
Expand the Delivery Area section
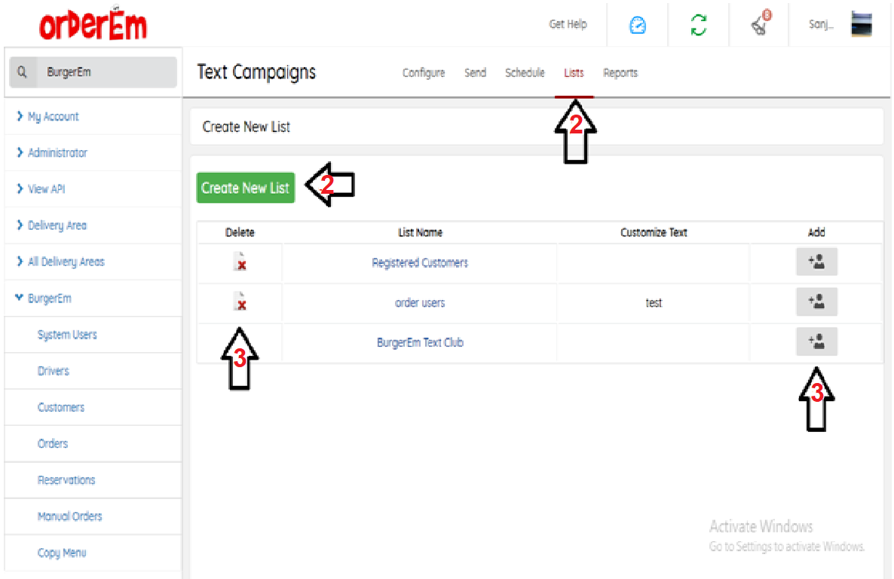(x=57, y=225)
